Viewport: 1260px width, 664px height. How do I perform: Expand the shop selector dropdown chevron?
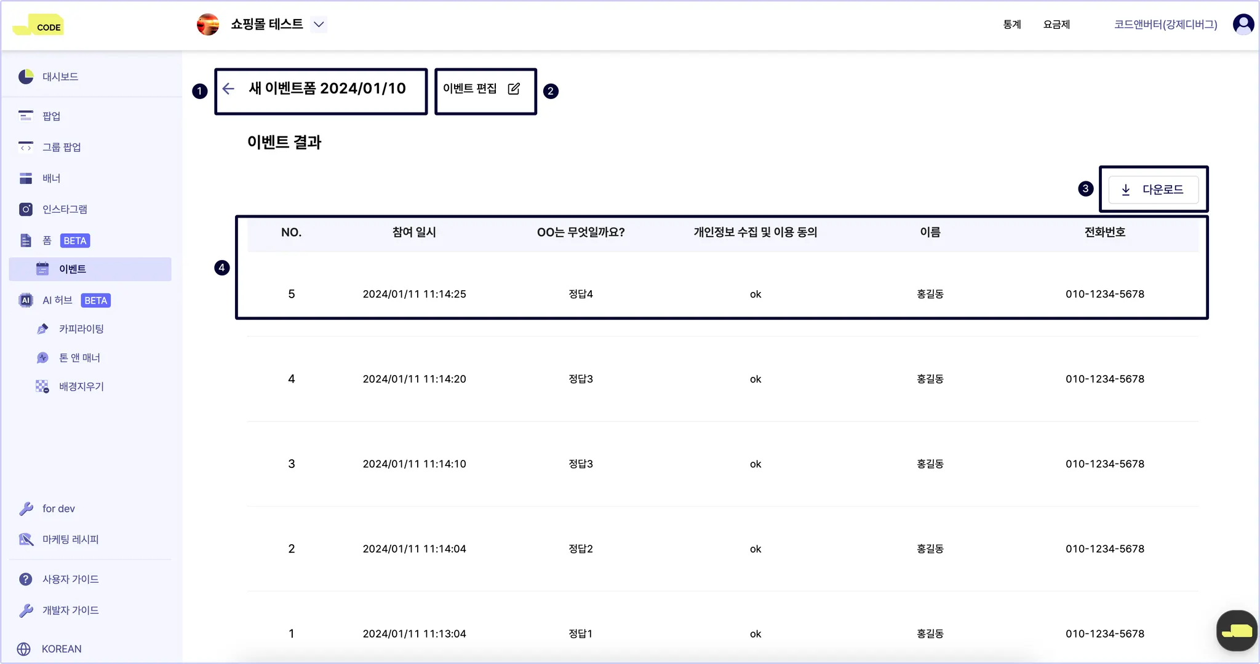click(319, 25)
